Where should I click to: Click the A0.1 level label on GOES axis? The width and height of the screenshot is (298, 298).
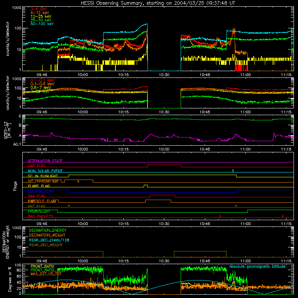[x=17, y=145]
